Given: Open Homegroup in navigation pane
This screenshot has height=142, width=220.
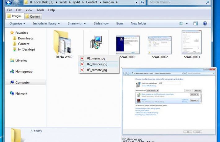Looking at the screenshot, I should (x=24, y=72).
